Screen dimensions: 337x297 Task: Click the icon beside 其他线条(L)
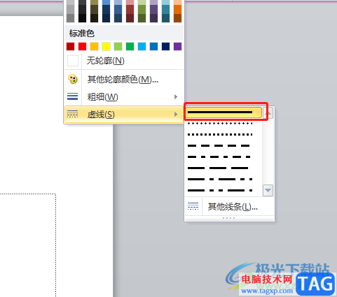(193, 206)
